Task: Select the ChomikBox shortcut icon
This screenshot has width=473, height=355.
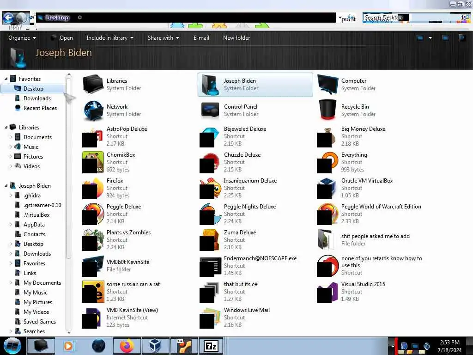Action: 93,162
